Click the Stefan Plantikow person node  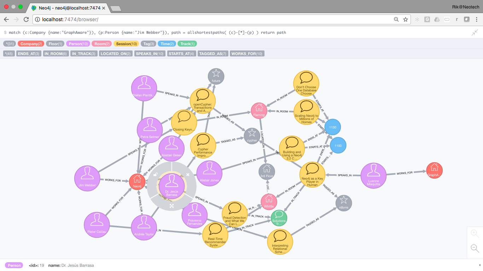coord(144,88)
